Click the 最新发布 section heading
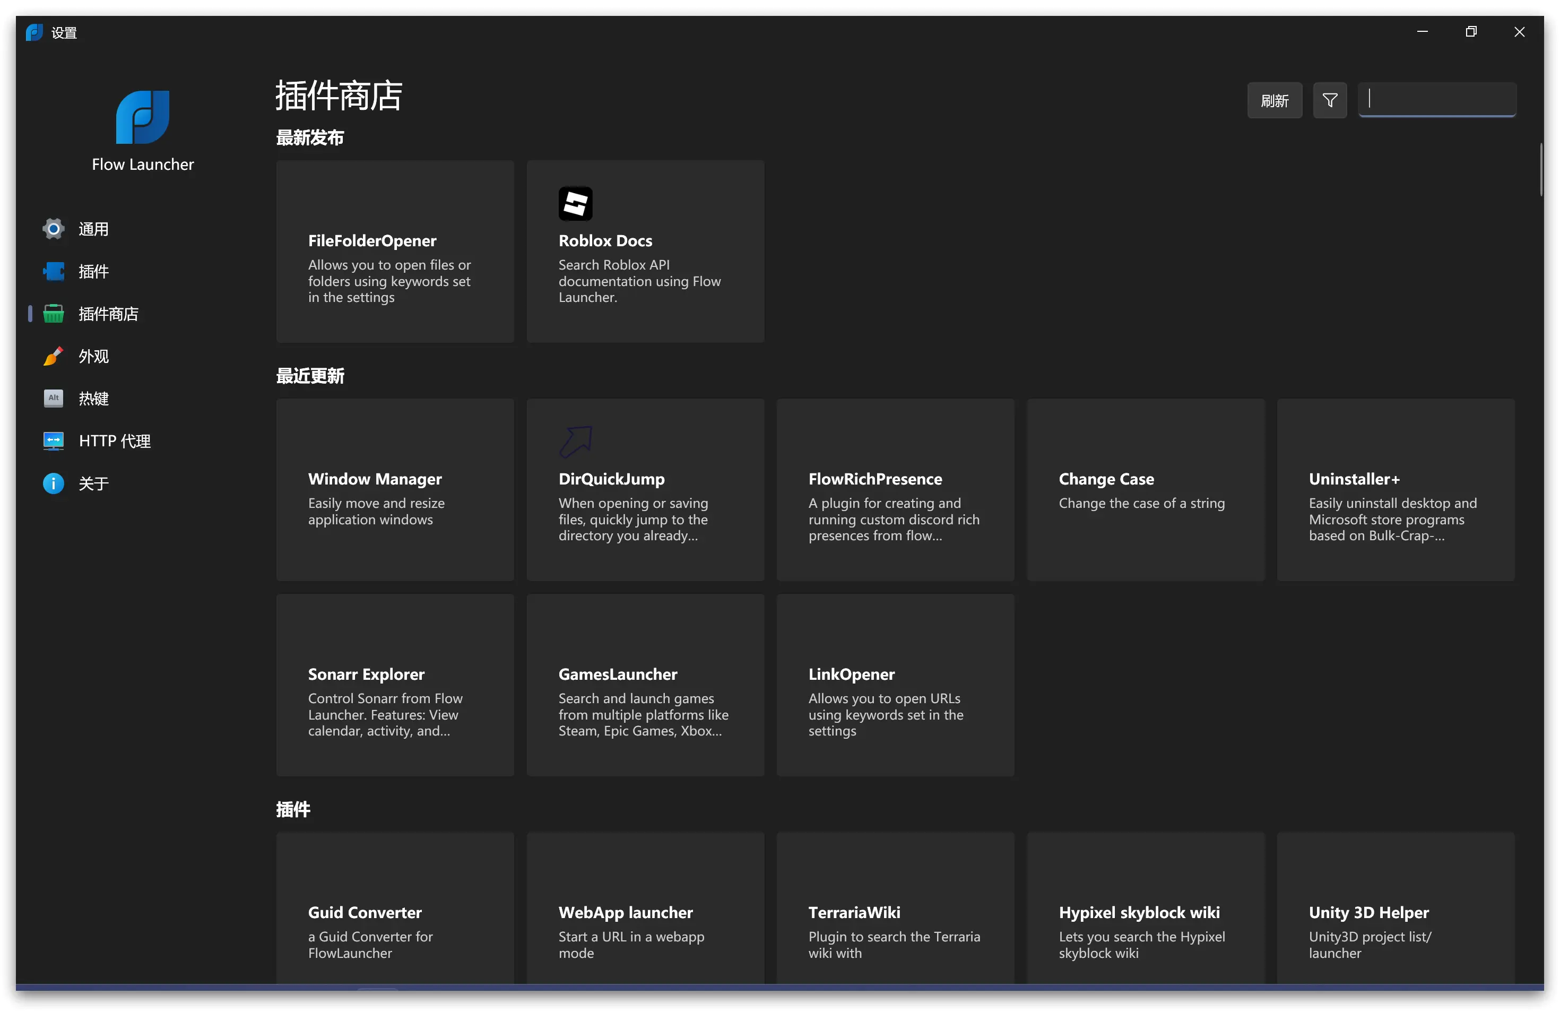Viewport: 1560px width, 1012px height. (x=309, y=137)
